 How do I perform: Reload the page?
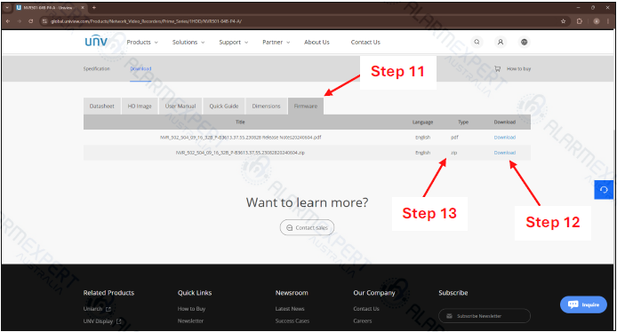[31, 21]
